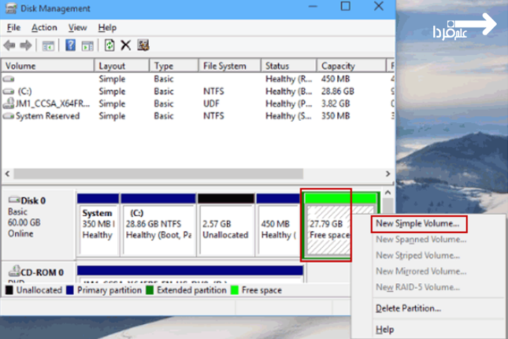Select the unnamed 450 MB volume icon
The image size is (508, 339).
[8, 79]
